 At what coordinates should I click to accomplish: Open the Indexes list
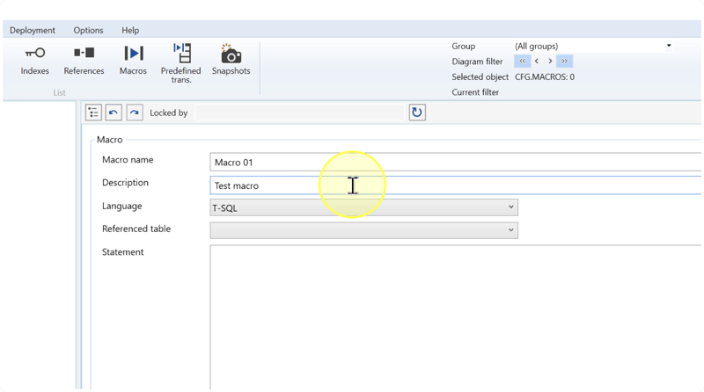34,60
